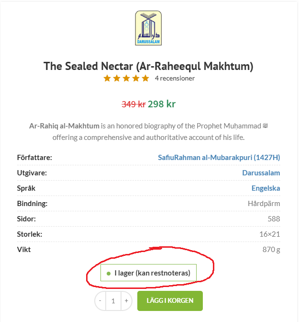Open author SafiuRahman al-Mubarakpuri link
This screenshot has height=322, width=299.
pyautogui.click(x=219, y=158)
